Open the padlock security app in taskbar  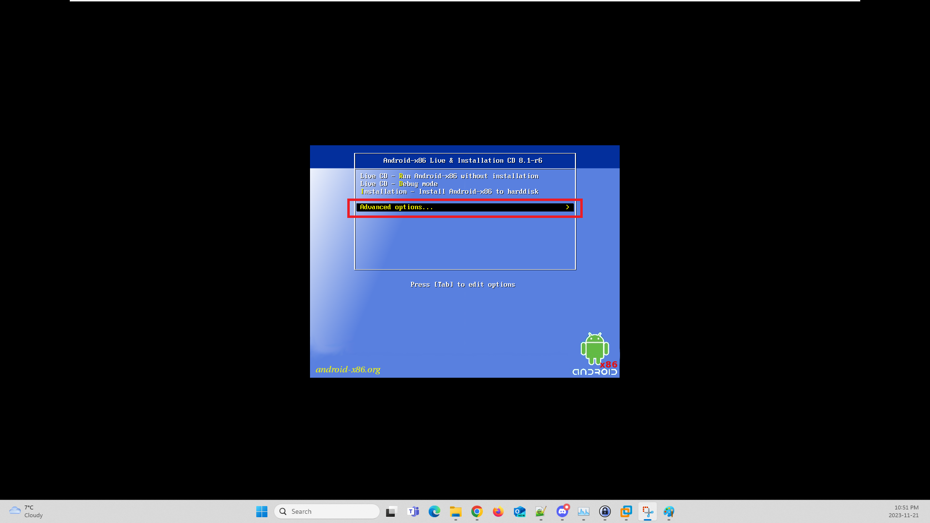[605, 511]
